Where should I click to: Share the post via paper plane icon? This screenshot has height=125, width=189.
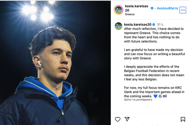click(x=127, y=119)
